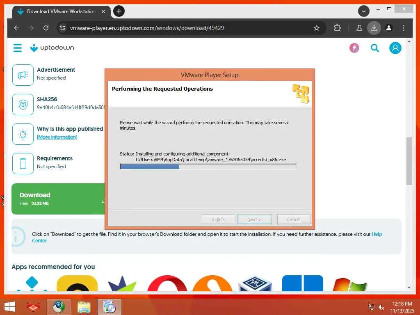Open the Uptodown hamburger menu
Viewport: 420px width, 315px height.
point(18,48)
